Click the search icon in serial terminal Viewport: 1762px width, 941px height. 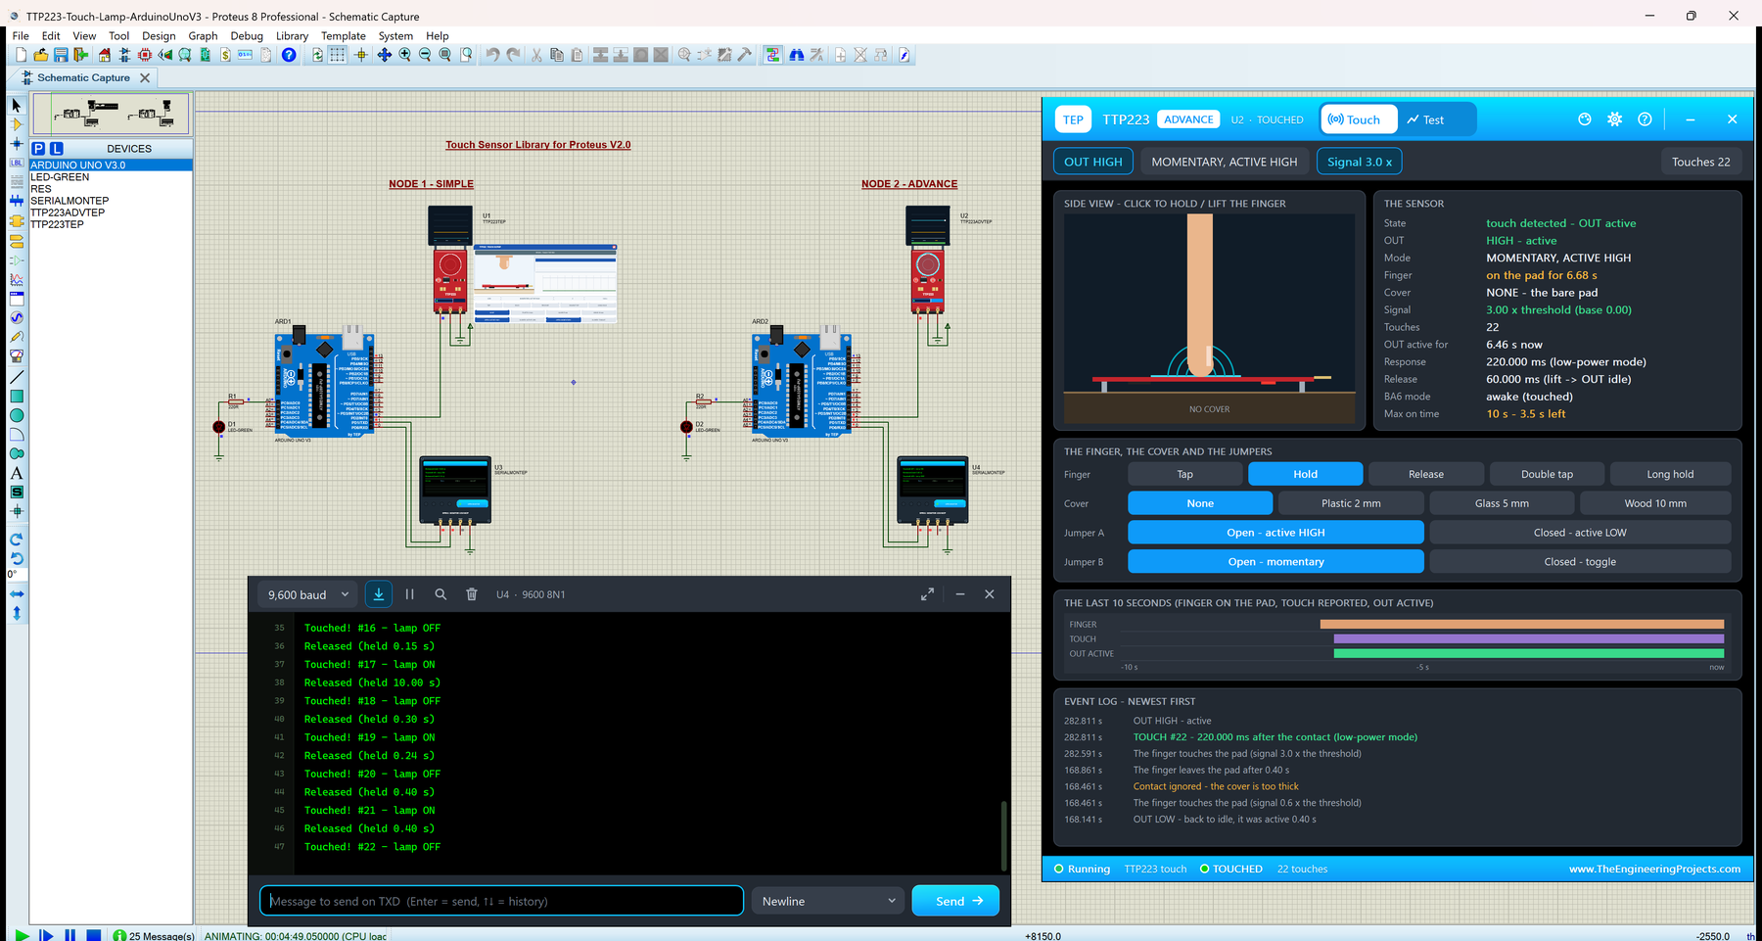pyautogui.click(x=440, y=594)
